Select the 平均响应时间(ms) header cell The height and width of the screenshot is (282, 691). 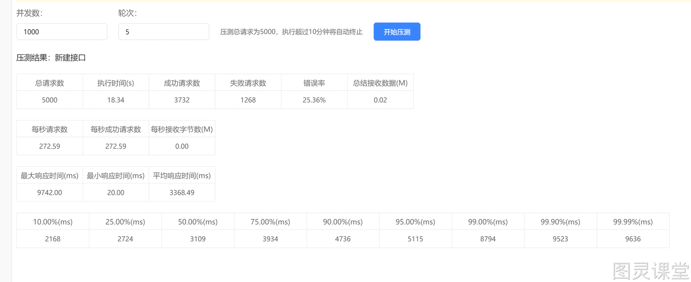pos(182,175)
